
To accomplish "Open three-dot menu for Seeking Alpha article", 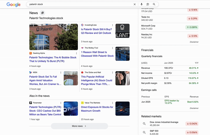I will click(x=76, y=53).
